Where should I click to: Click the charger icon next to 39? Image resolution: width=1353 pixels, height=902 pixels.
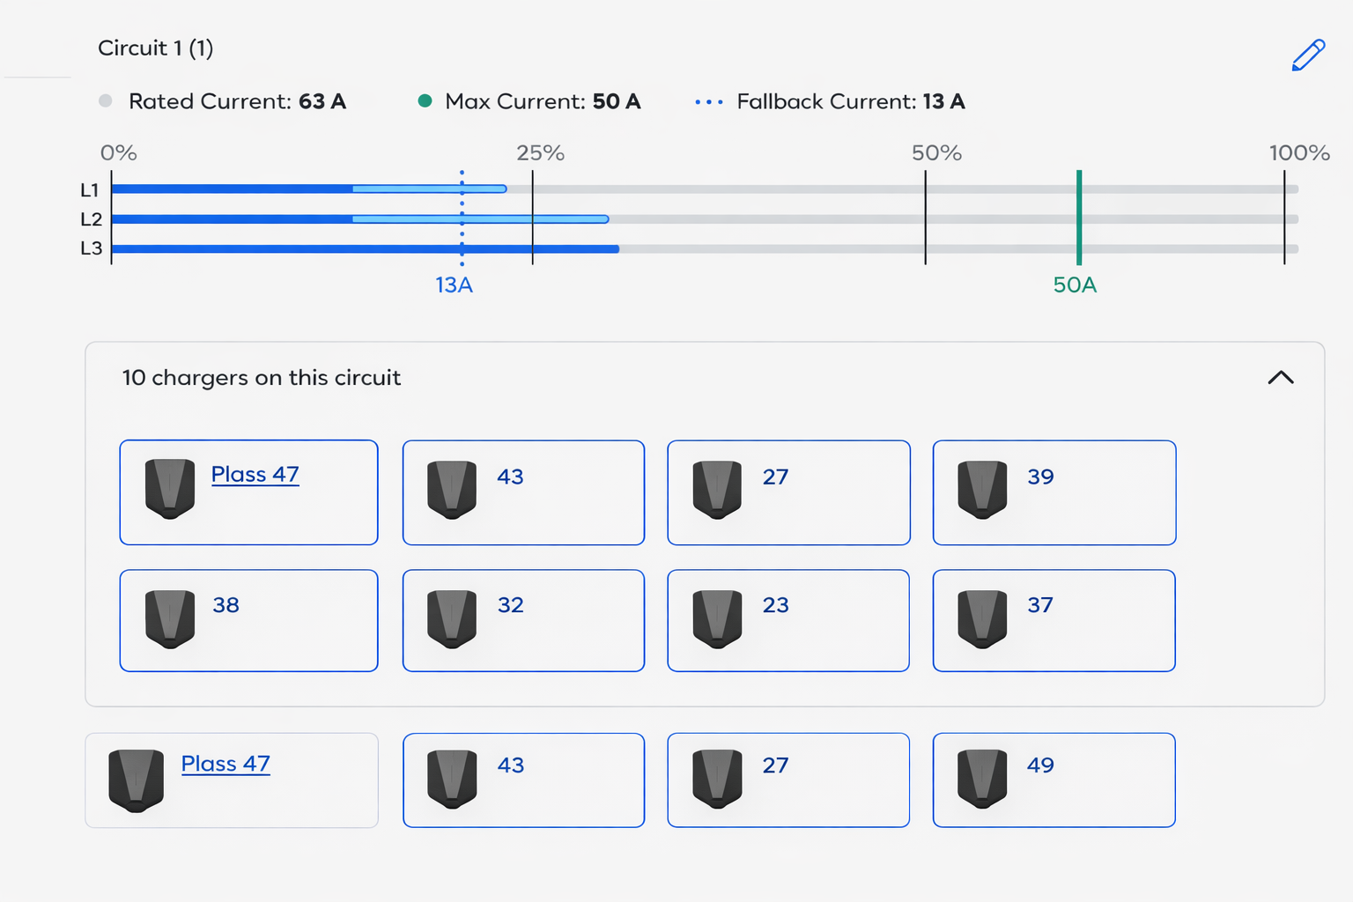click(x=982, y=489)
